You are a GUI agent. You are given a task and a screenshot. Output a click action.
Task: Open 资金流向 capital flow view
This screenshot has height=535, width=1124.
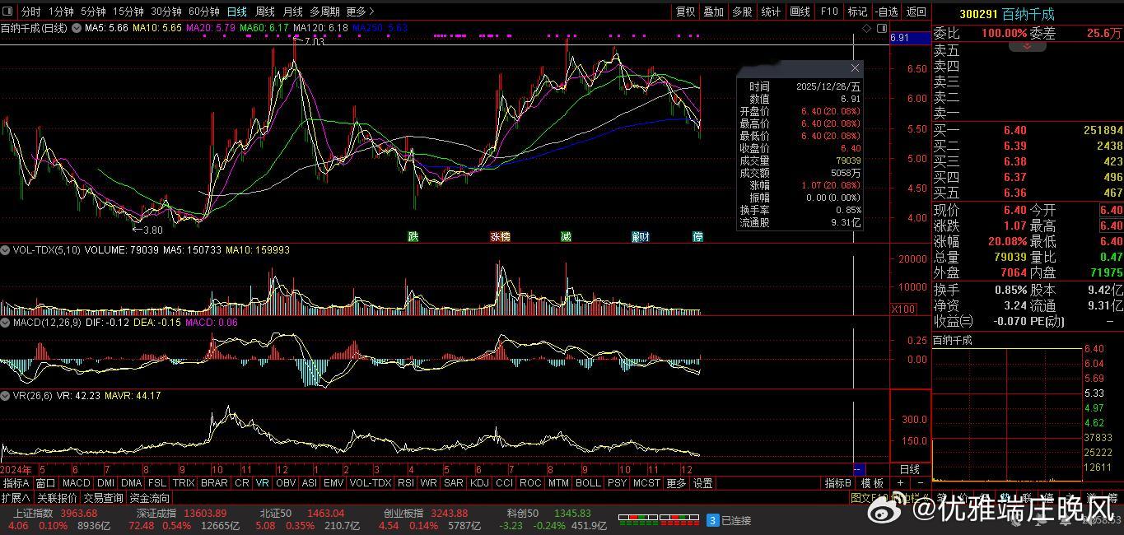[x=149, y=498]
